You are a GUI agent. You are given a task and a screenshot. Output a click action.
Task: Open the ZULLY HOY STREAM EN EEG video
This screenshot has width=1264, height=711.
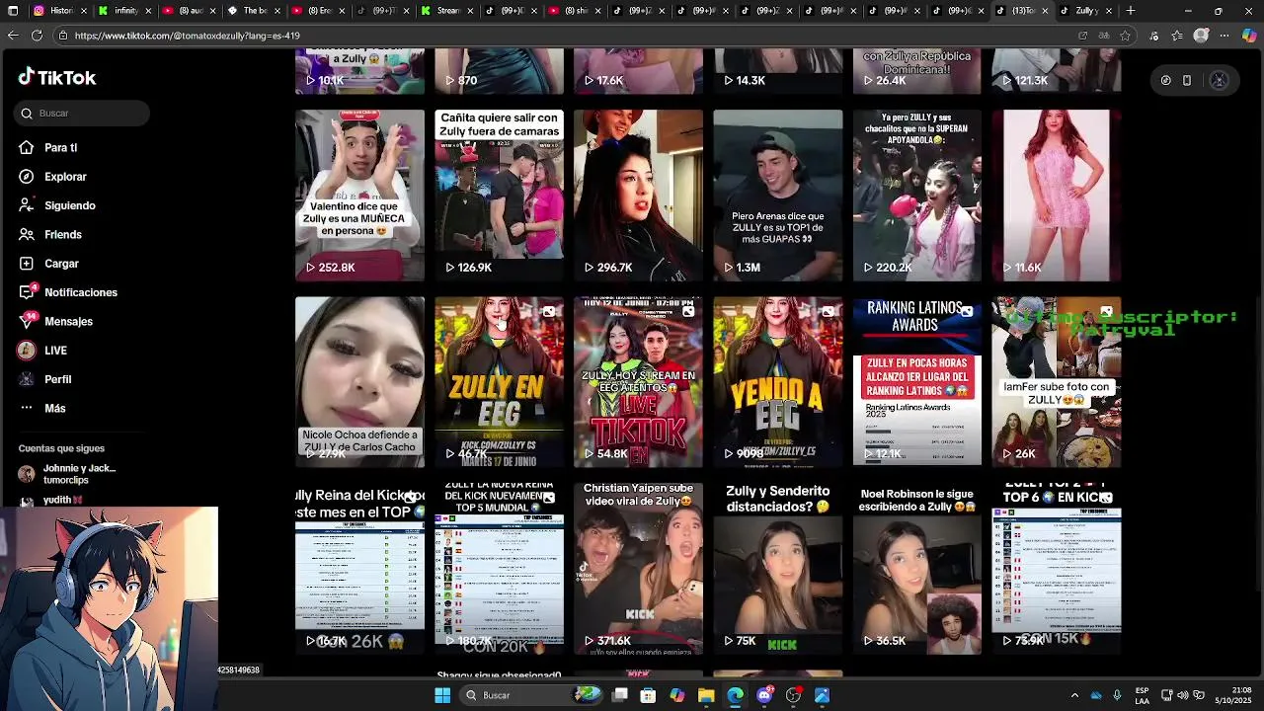[639, 382]
